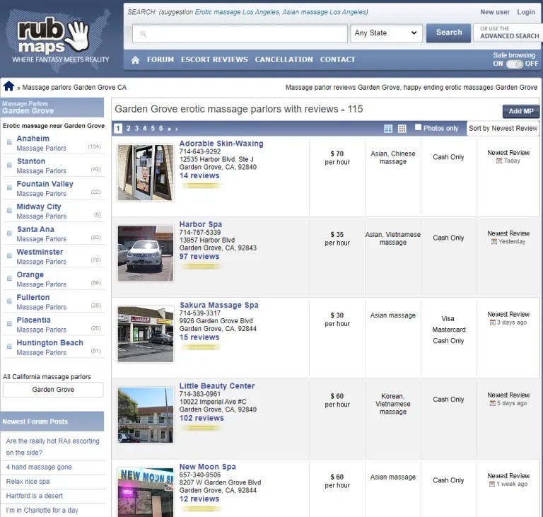
Task: Open the ADVANCED SEARCH button
Action: tap(509, 33)
